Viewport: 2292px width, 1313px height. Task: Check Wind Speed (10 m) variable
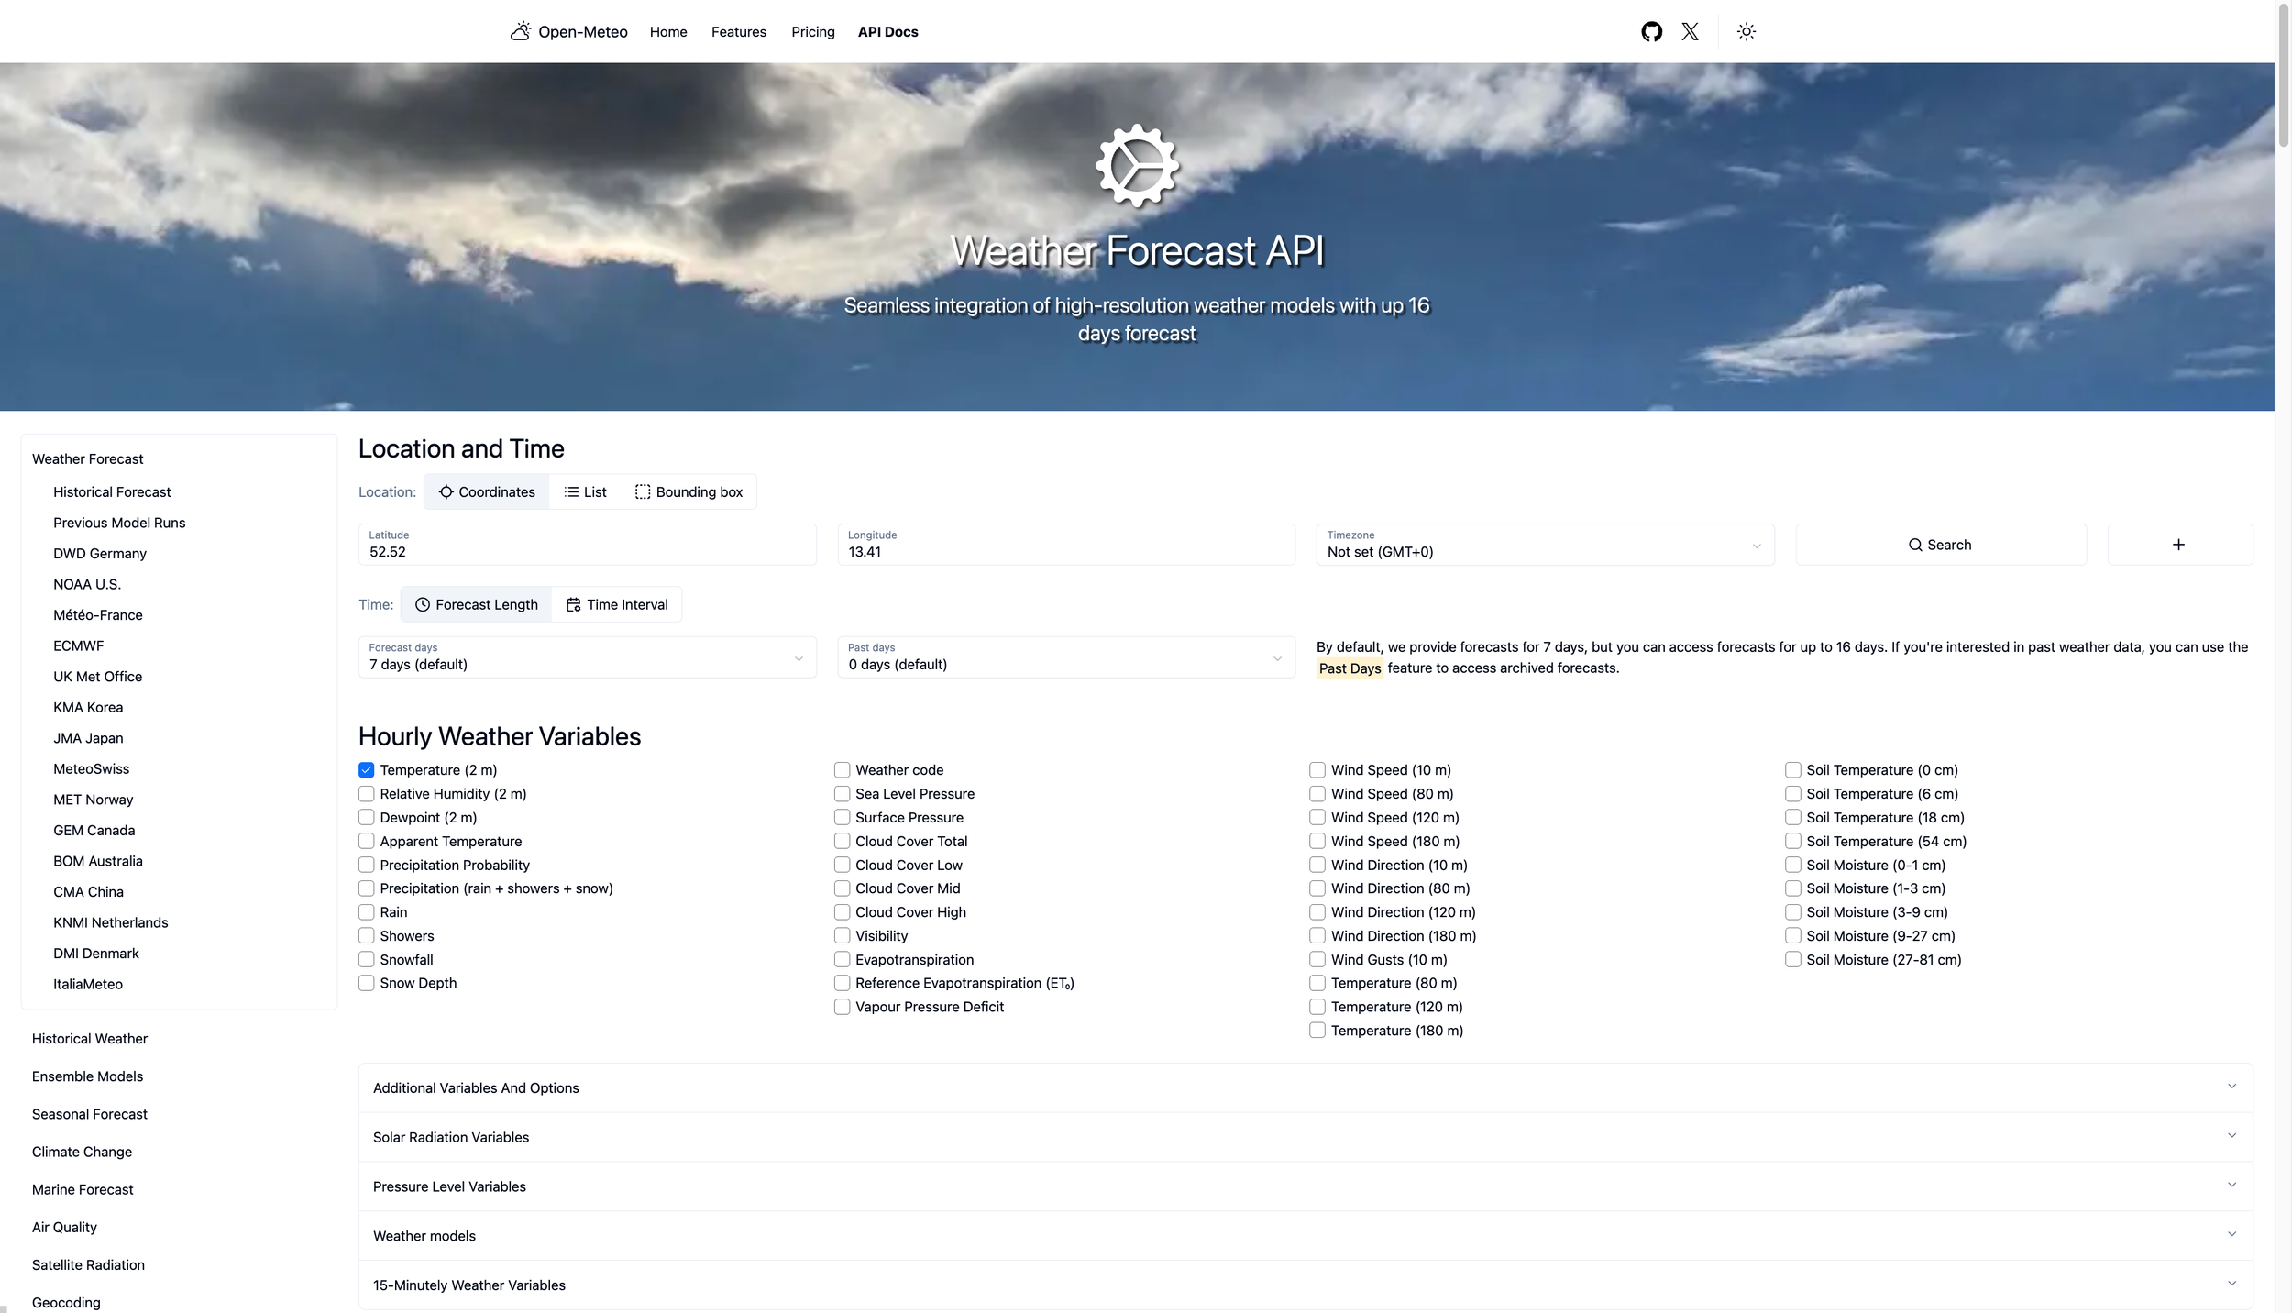(x=1317, y=770)
